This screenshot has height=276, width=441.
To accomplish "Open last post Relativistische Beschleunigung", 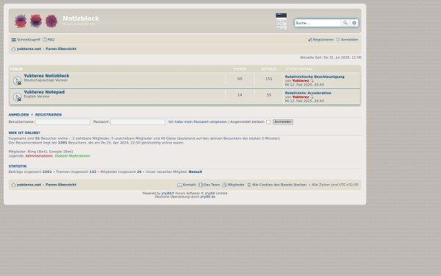I will pos(315,77).
